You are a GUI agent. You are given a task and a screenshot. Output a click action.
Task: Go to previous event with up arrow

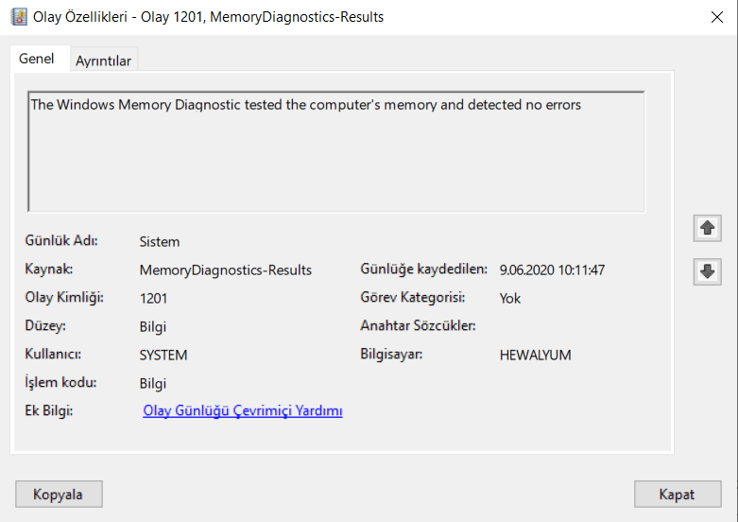tap(707, 228)
